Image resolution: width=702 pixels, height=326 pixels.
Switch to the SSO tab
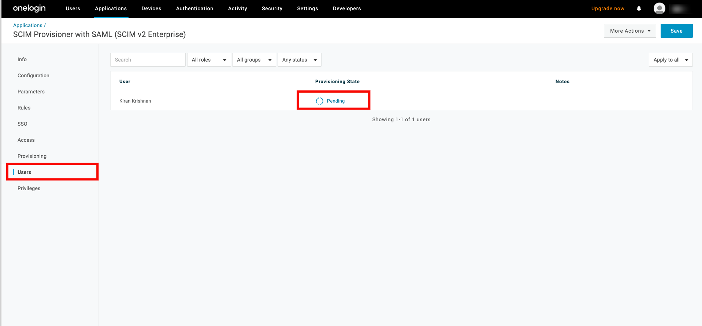(x=22, y=124)
